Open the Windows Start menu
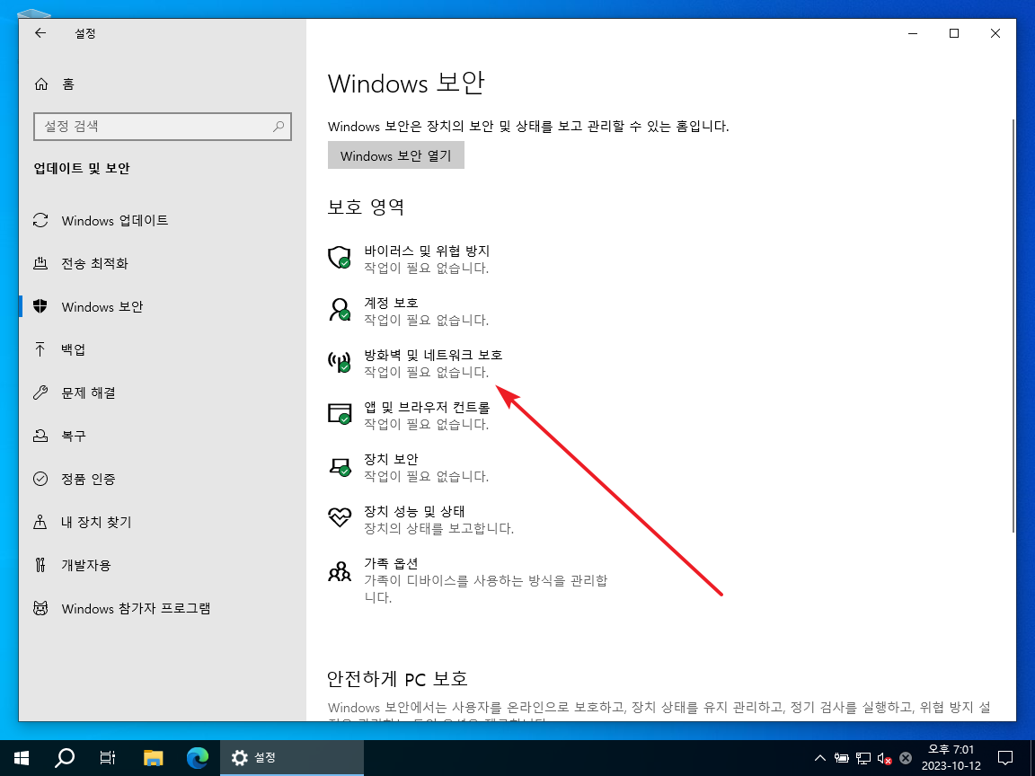 click(x=22, y=757)
